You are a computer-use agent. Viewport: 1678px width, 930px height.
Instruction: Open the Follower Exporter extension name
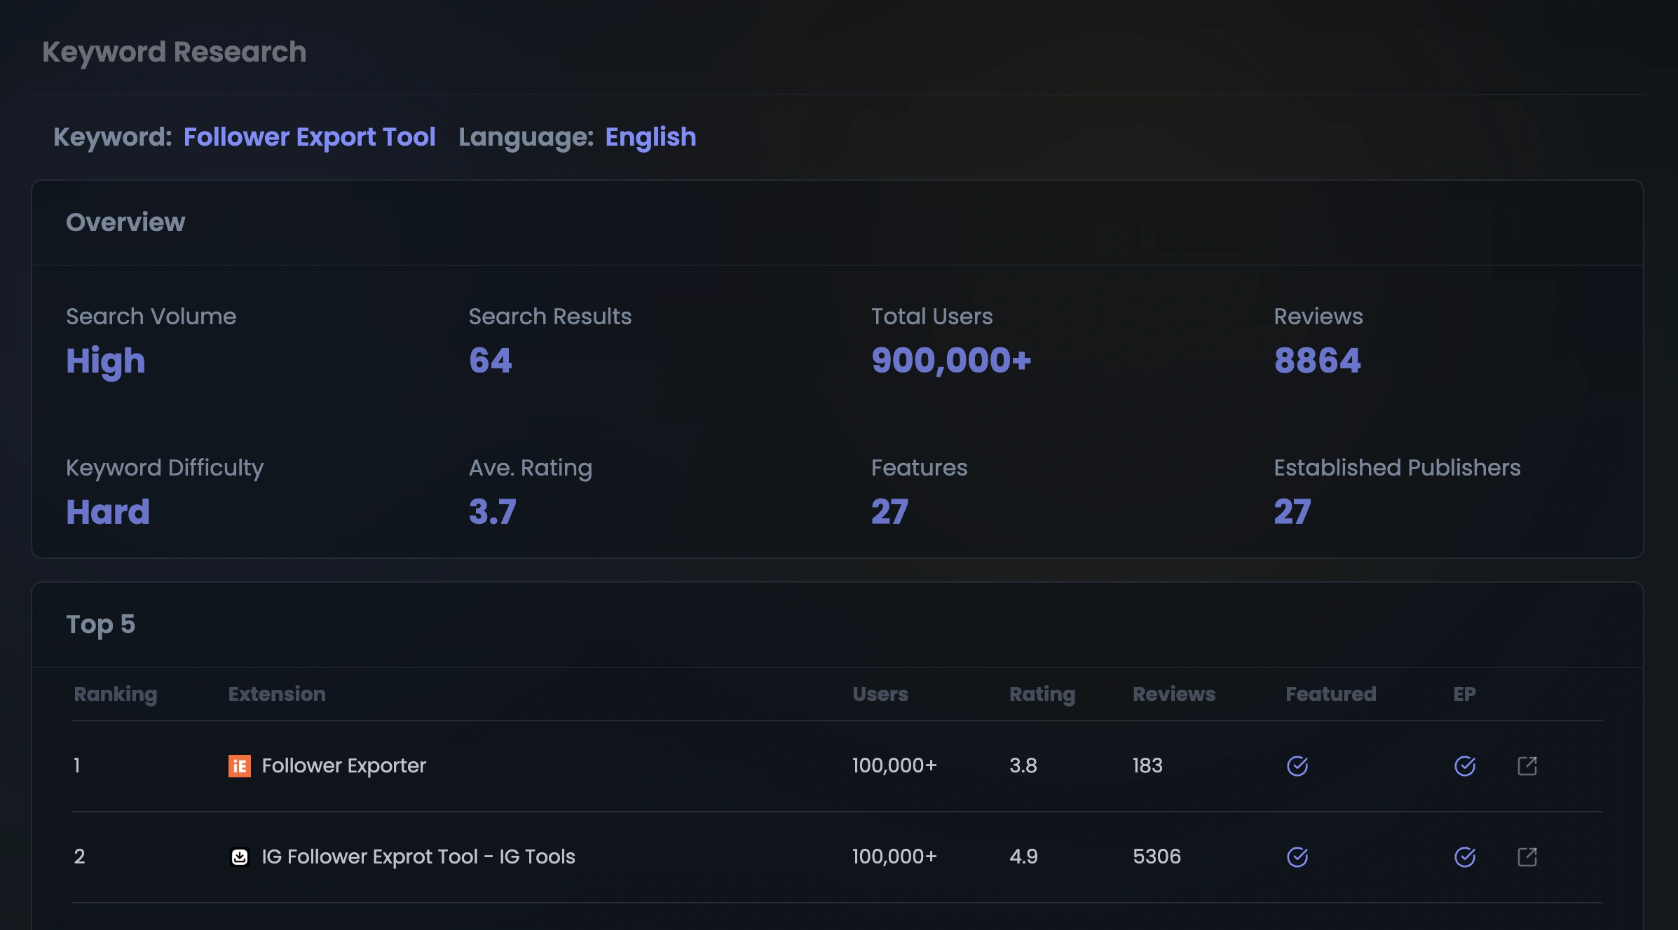(343, 766)
